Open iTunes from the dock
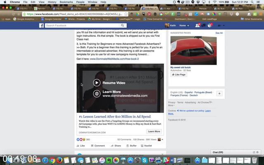This screenshot has width=264, height=165. tap(102, 160)
